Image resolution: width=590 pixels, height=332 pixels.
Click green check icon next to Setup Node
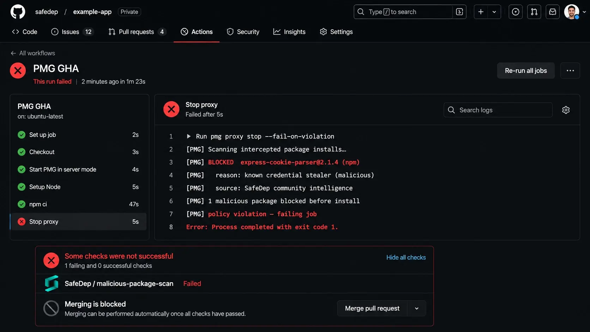coord(22,187)
